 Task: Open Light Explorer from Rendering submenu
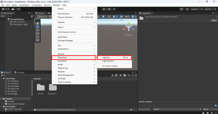tap(114, 61)
